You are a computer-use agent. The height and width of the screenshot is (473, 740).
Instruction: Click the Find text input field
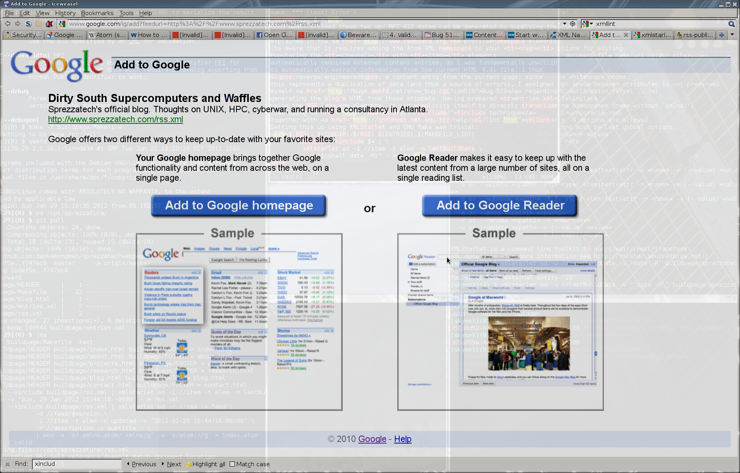click(77, 464)
